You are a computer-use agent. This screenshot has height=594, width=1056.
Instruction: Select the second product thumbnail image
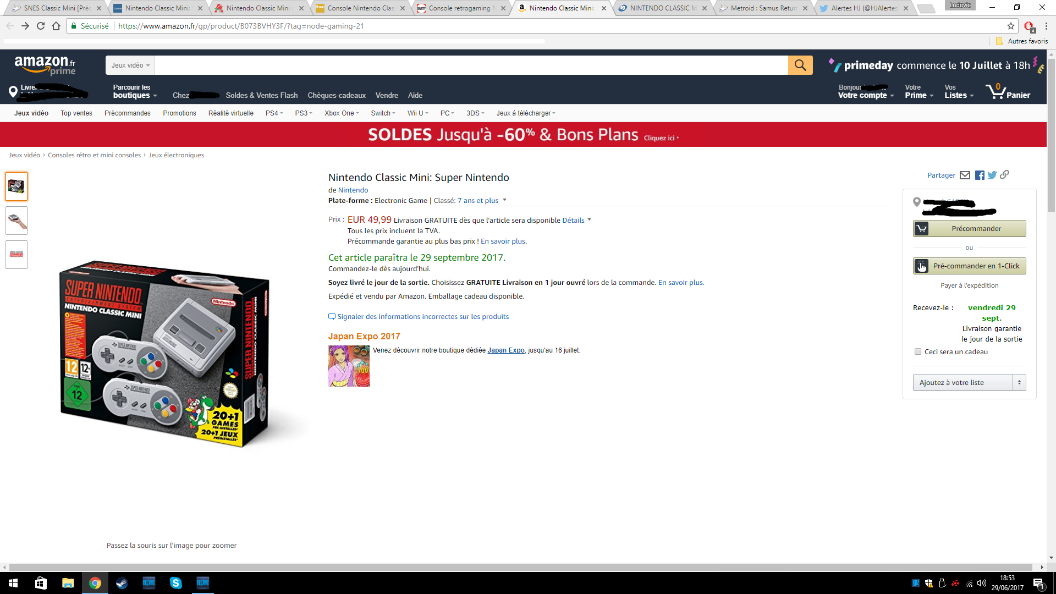pos(16,221)
